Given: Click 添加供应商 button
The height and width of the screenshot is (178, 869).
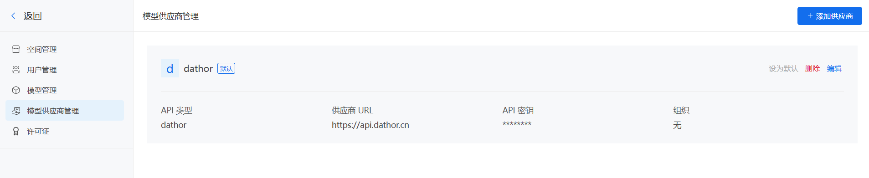Looking at the screenshot, I should [x=829, y=16].
